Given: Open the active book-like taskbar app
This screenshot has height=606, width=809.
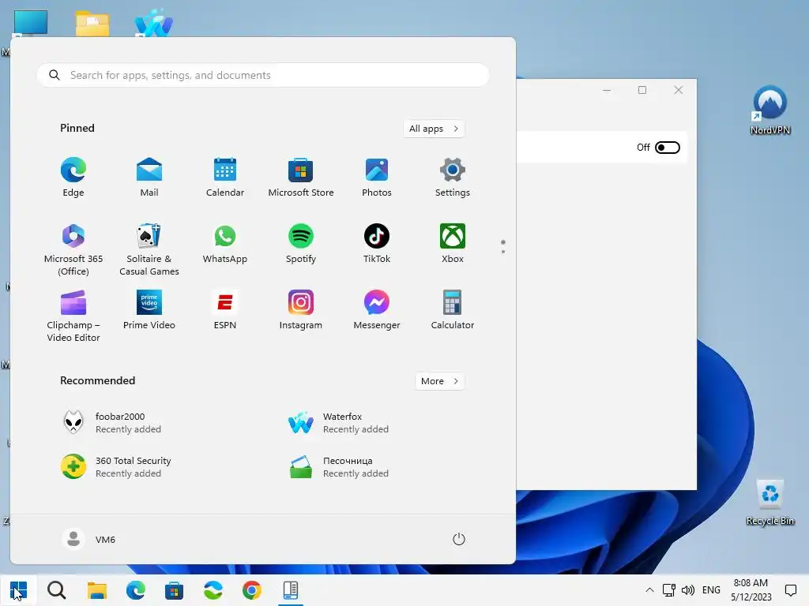Looking at the screenshot, I should click(x=291, y=590).
